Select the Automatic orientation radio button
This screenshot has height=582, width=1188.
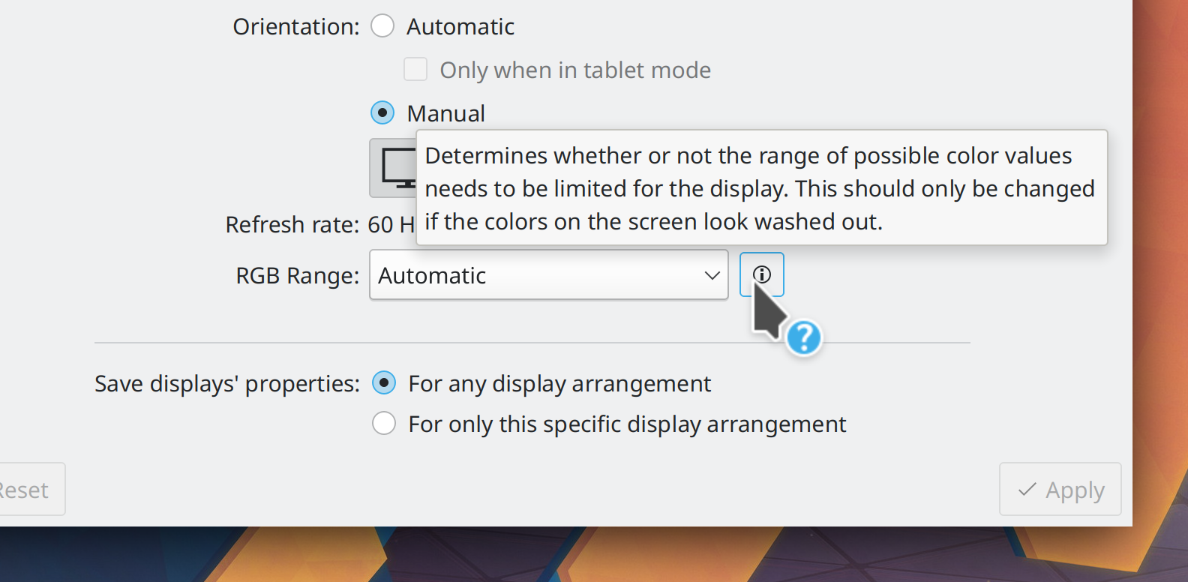point(382,26)
